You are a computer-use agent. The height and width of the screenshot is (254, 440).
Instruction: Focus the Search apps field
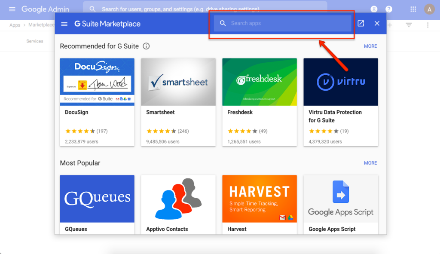pyautogui.click(x=283, y=23)
